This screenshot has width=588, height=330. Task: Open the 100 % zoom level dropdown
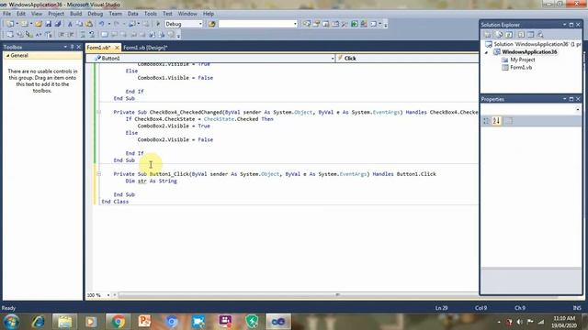tap(108, 295)
